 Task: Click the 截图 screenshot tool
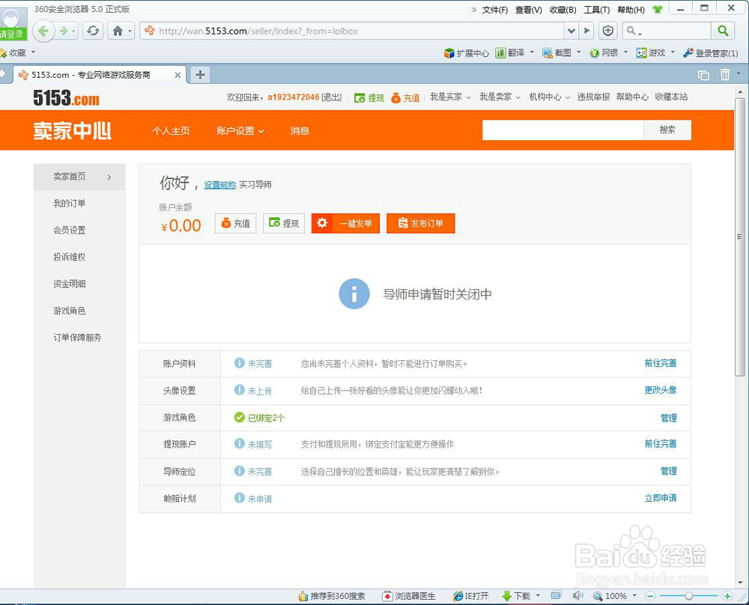tap(557, 53)
